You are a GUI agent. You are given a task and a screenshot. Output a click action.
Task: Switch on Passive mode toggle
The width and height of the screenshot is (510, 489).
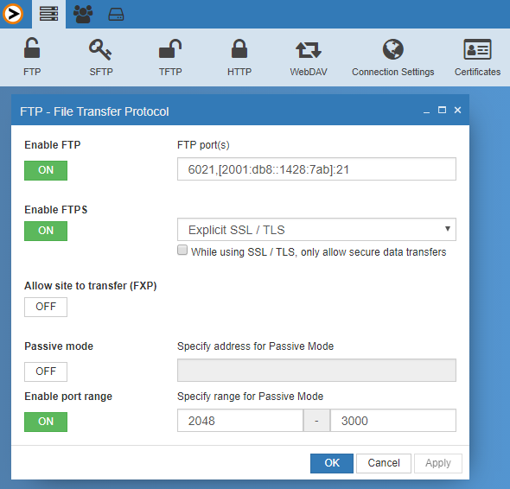(46, 372)
